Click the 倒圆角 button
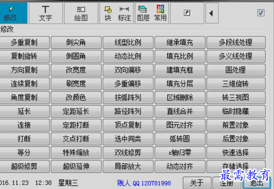 coord(76,56)
